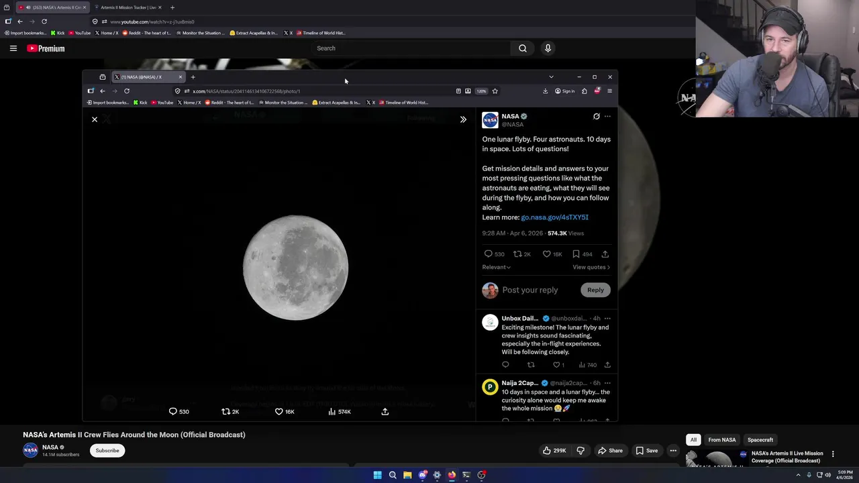
Task: Open menu for Artemis II Live Mission Coverage video
Action: [833, 454]
